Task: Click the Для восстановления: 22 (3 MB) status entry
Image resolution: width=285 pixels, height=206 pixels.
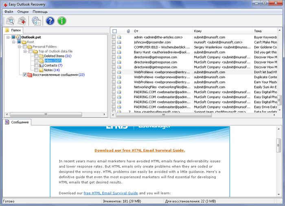Action: pyautogui.click(x=190, y=201)
